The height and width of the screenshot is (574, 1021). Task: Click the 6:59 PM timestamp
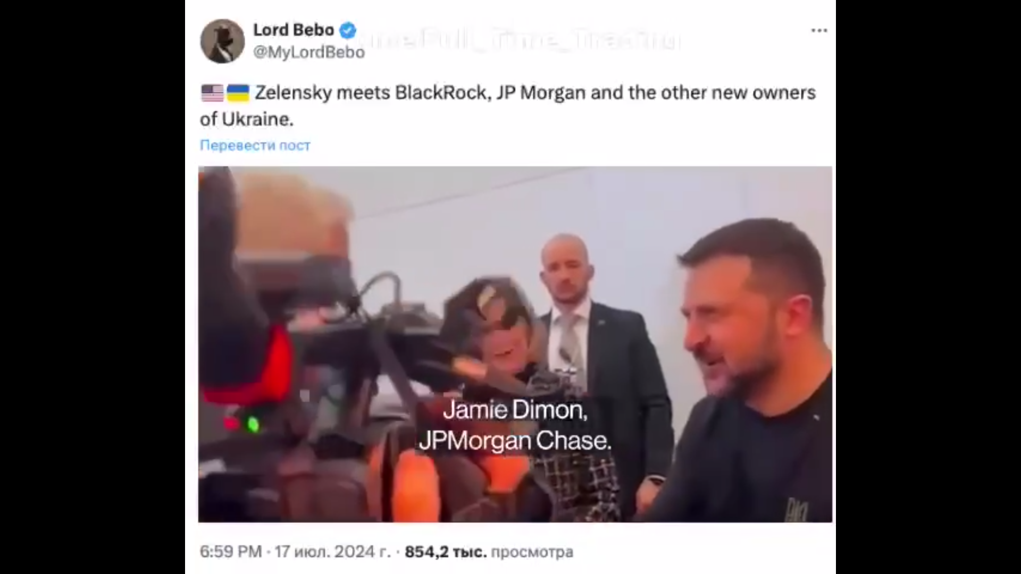coord(231,552)
